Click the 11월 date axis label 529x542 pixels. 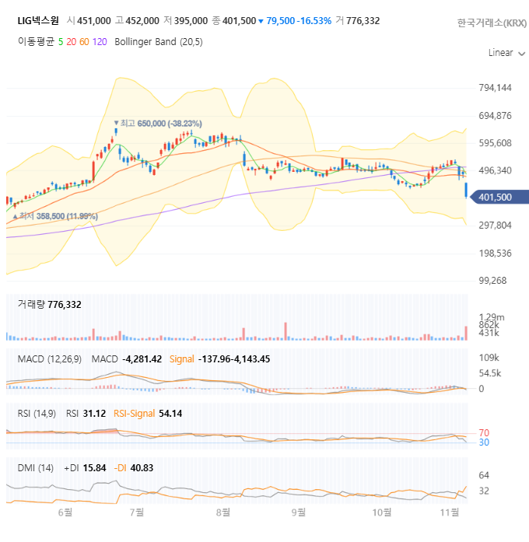450,512
